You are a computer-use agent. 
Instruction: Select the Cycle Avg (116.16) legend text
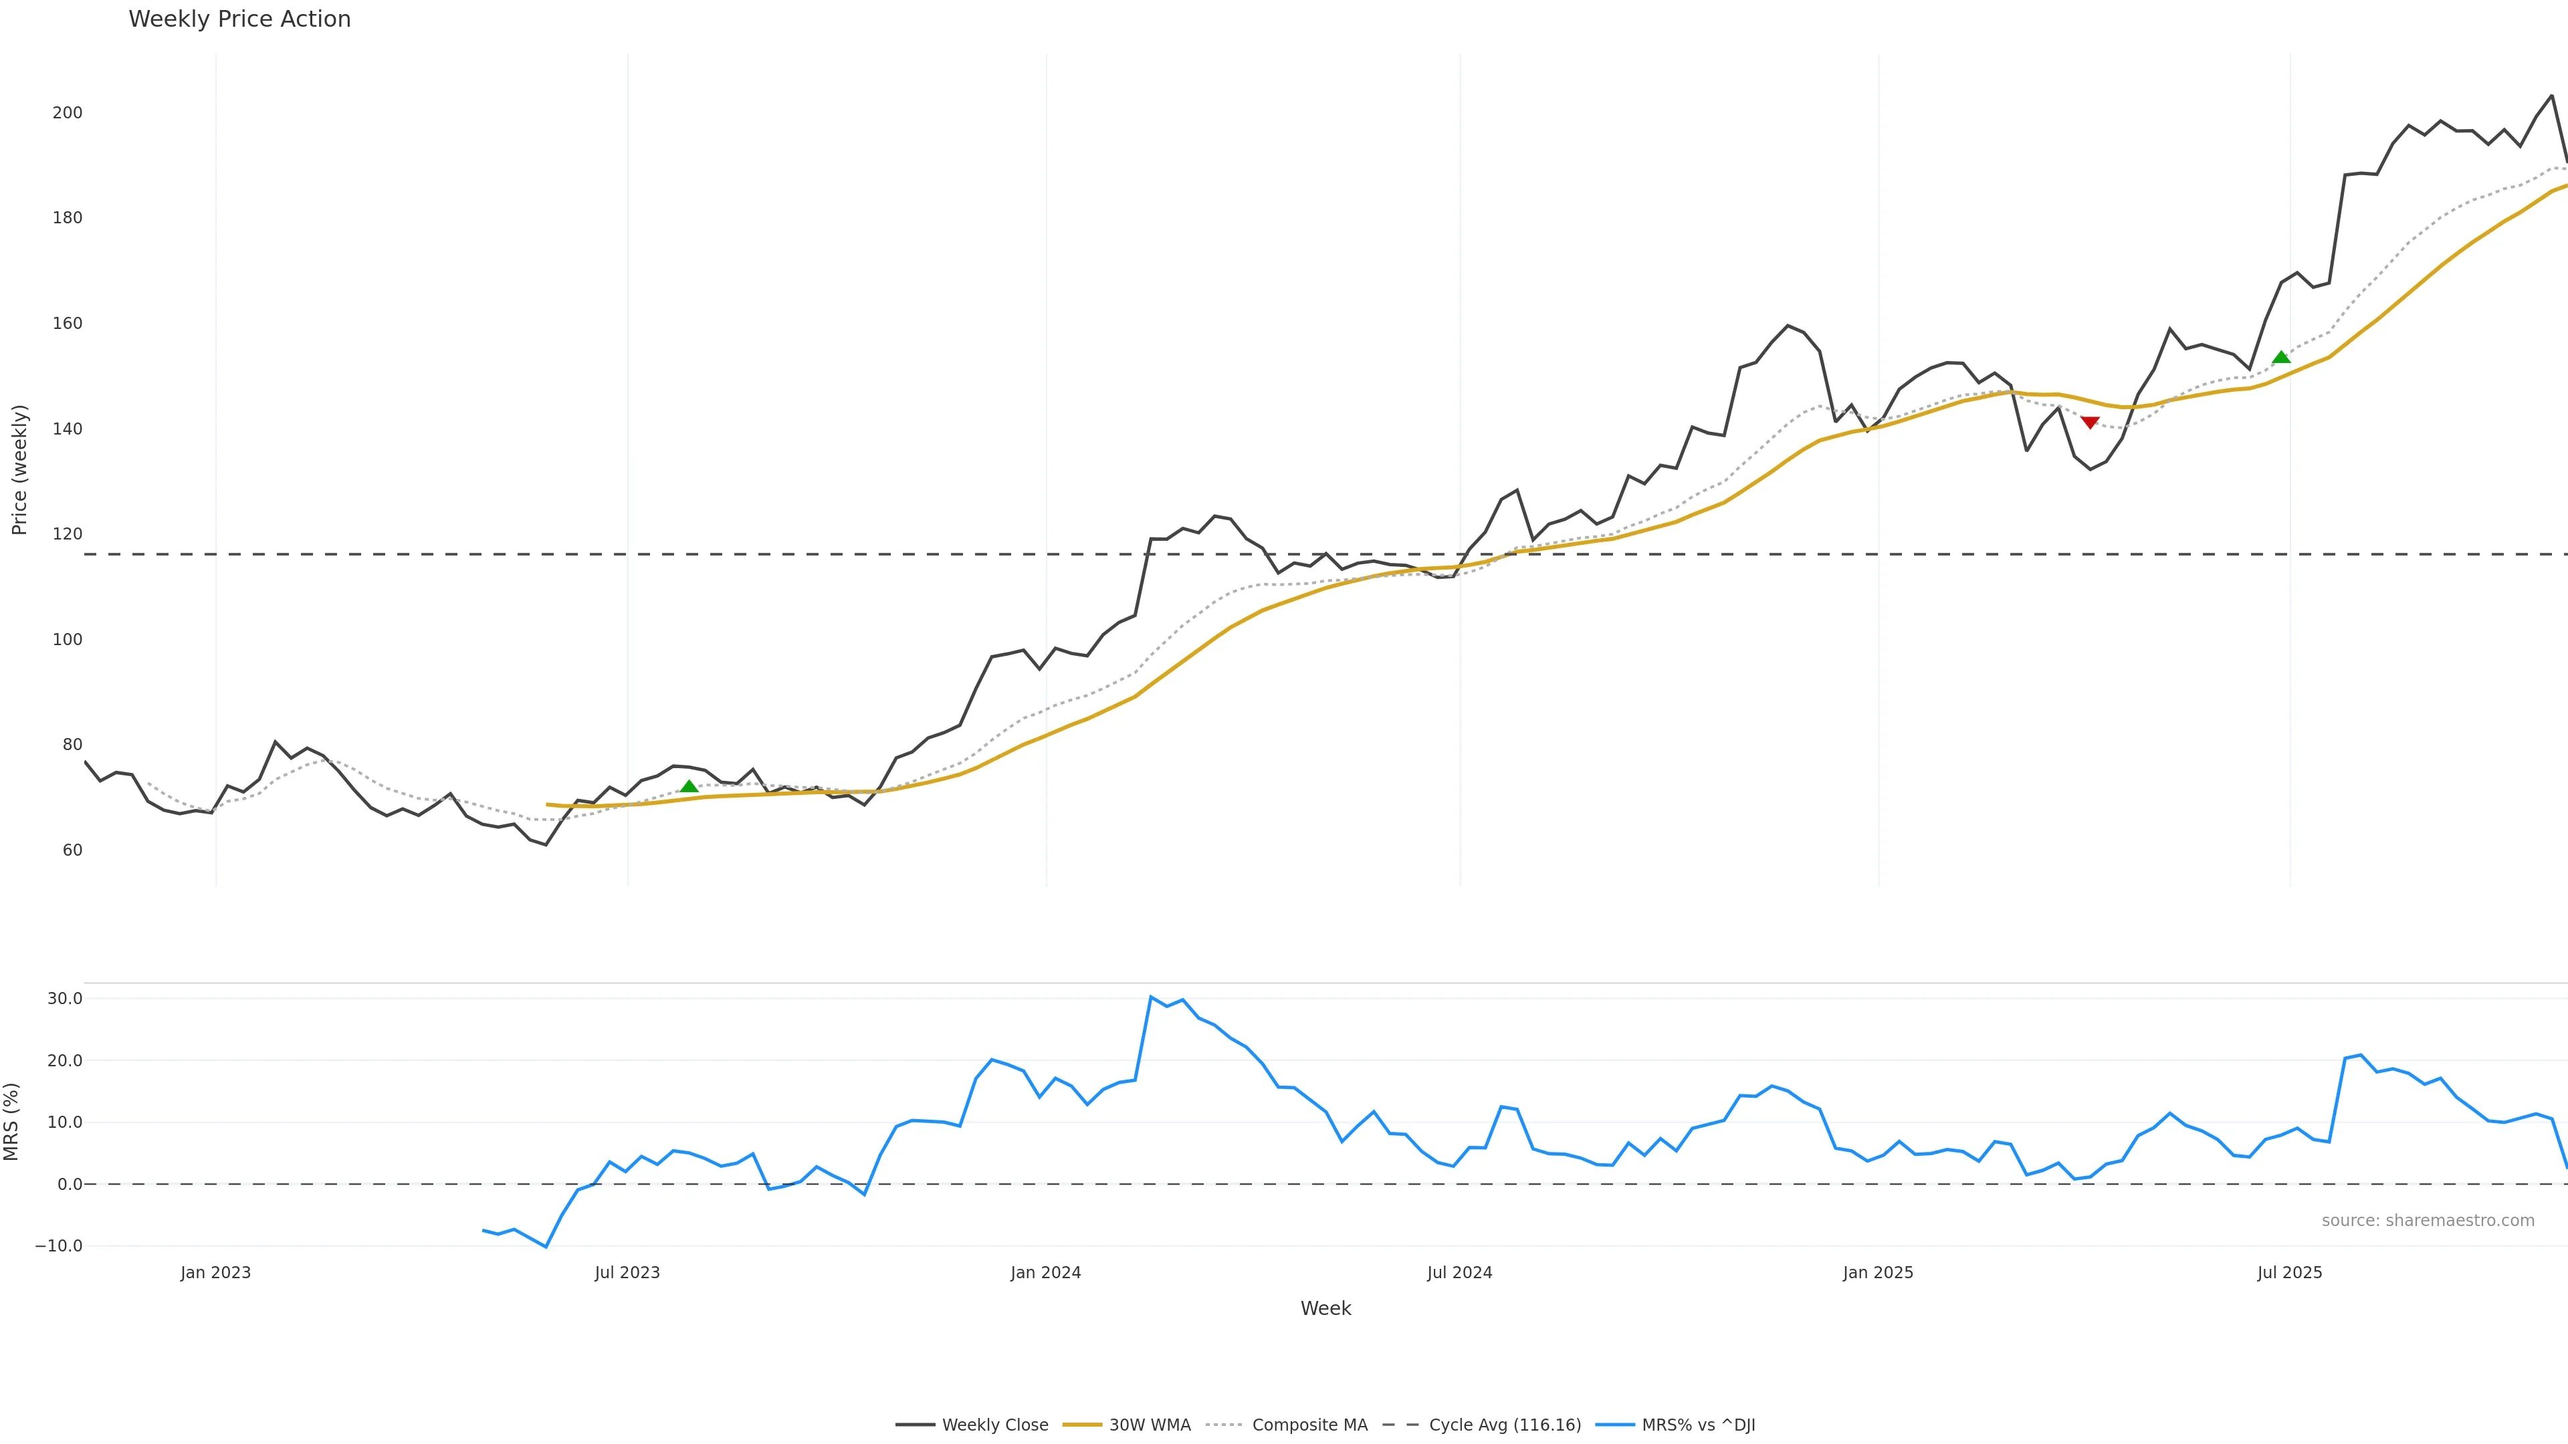1504,1425
